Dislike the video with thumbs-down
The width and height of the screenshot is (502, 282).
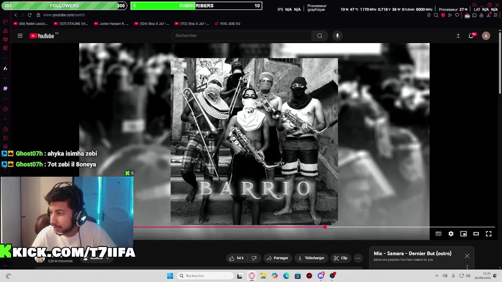[x=254, y=258]
